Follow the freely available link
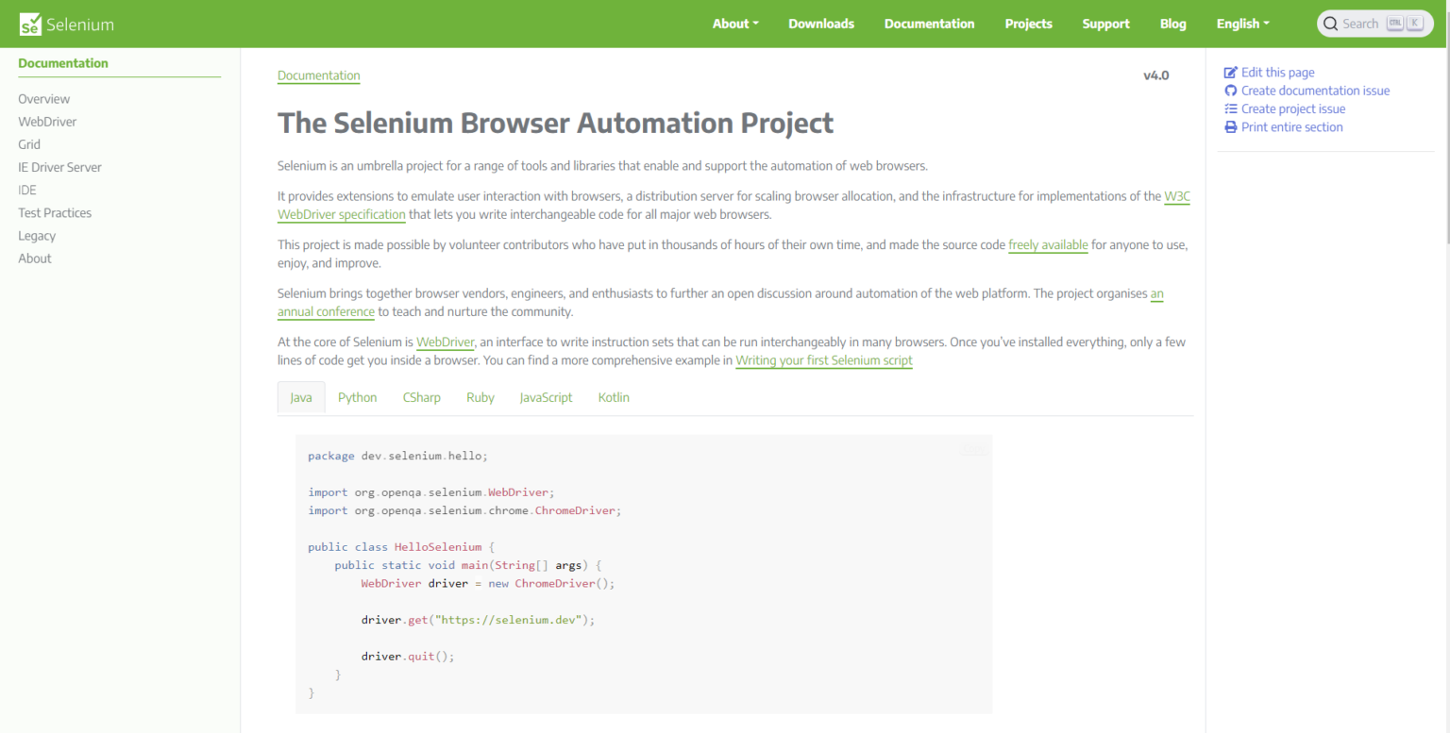The height and width of the screenshot is (733, 1450). click(1048, 245)
